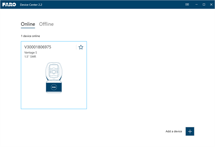Switch to the Offline tab
This screenshot has height=147, width=215.
(x=46, y=24)
